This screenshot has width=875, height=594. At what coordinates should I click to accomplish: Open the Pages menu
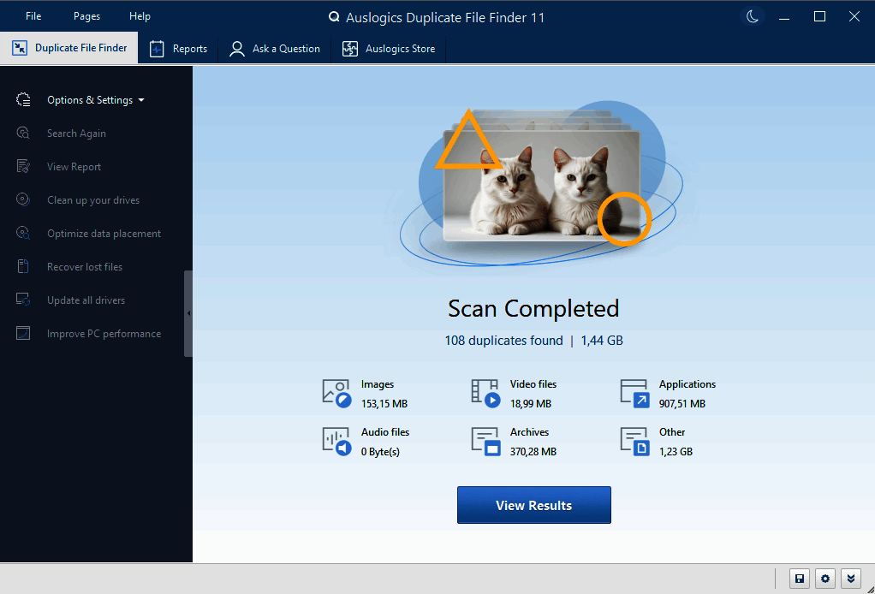[x=86, y=16]
